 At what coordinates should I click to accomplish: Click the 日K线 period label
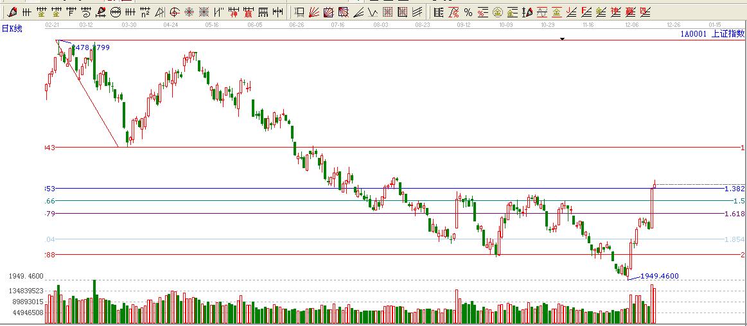pyautogui.click(x=12, y=28)
